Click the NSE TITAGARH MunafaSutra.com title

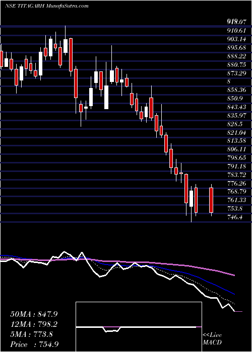pyautogui.click(x=46, y=6)
